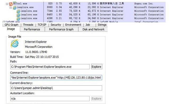This screenshot has width=169, height=104.
Task: Click the 23,092 K working set value
Action: [93, 7]
